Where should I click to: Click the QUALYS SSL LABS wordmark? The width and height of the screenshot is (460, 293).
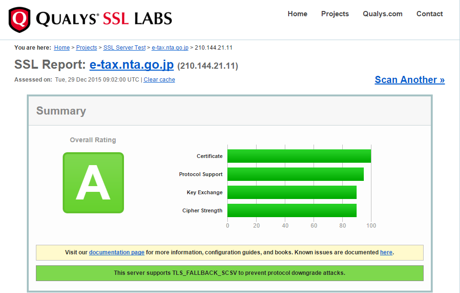(104, 19)
